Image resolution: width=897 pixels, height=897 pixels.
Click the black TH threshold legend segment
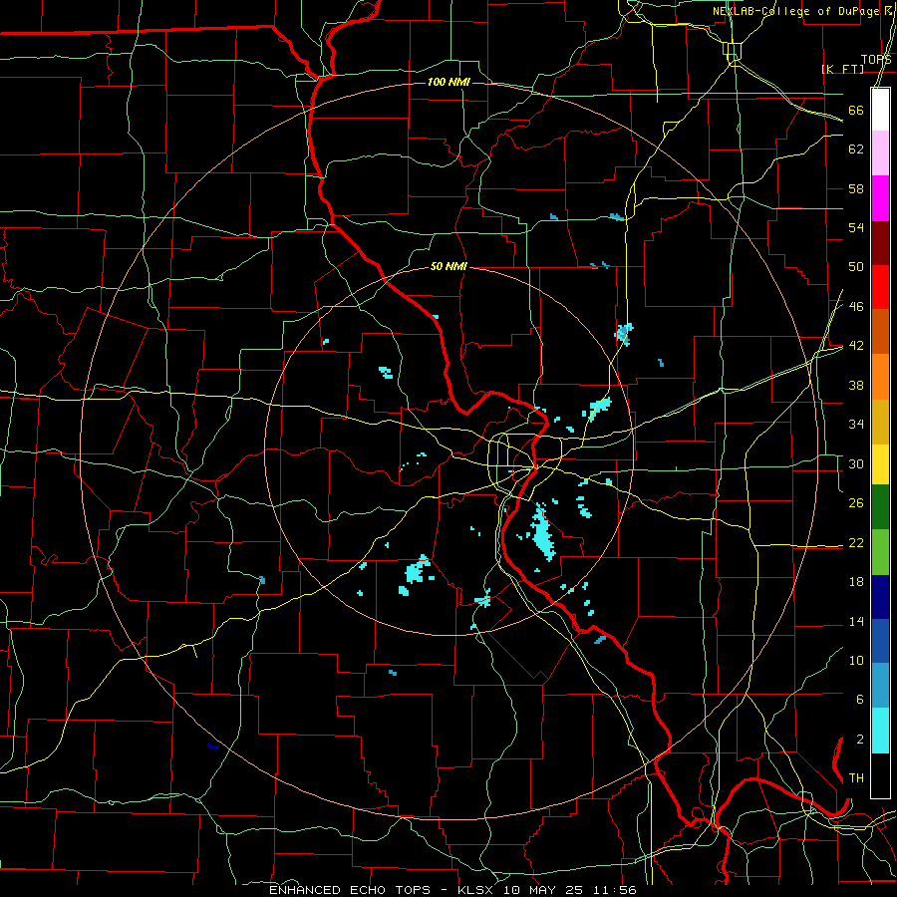[880, 775]
